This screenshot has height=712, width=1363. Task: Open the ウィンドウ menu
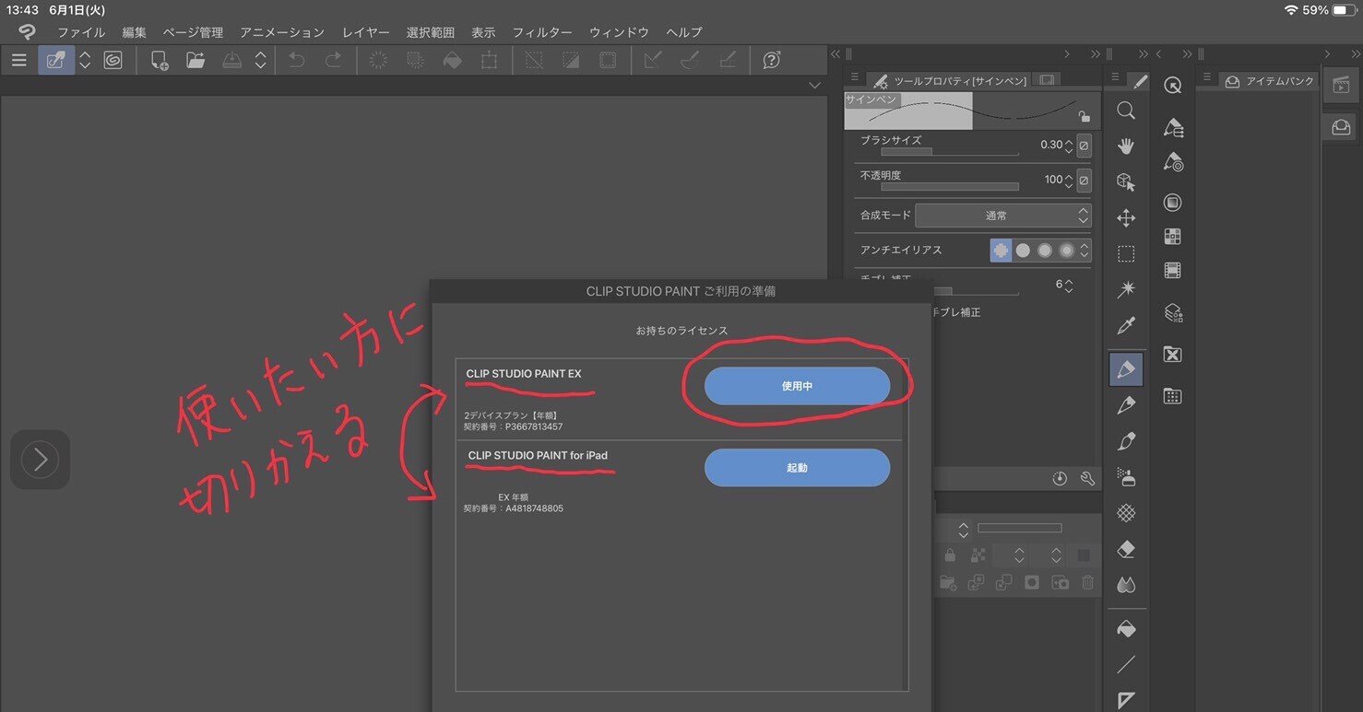pos(620,32)
